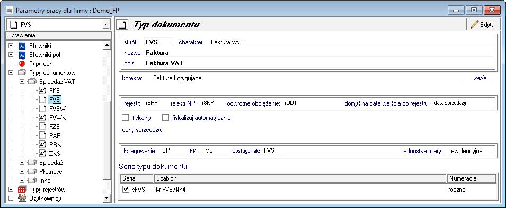The height and width of the screenshot is (208, 506).
Task: Select the PAR tree item
Action: click(55, 136)
